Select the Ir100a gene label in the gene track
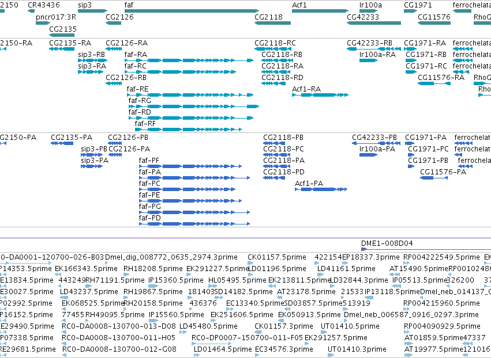Screen dimensions: 491x358 click(371, 5)
